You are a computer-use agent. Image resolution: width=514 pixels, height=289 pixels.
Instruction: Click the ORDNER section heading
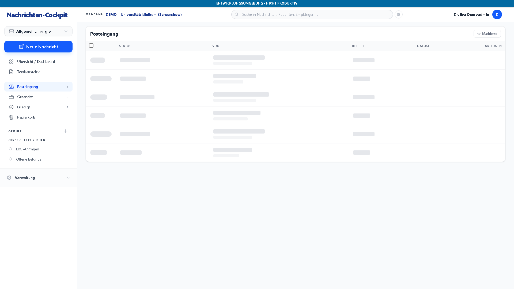click(15, 131)
